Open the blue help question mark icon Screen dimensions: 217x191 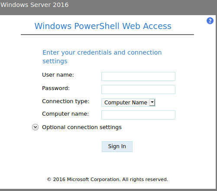[210, 21]
